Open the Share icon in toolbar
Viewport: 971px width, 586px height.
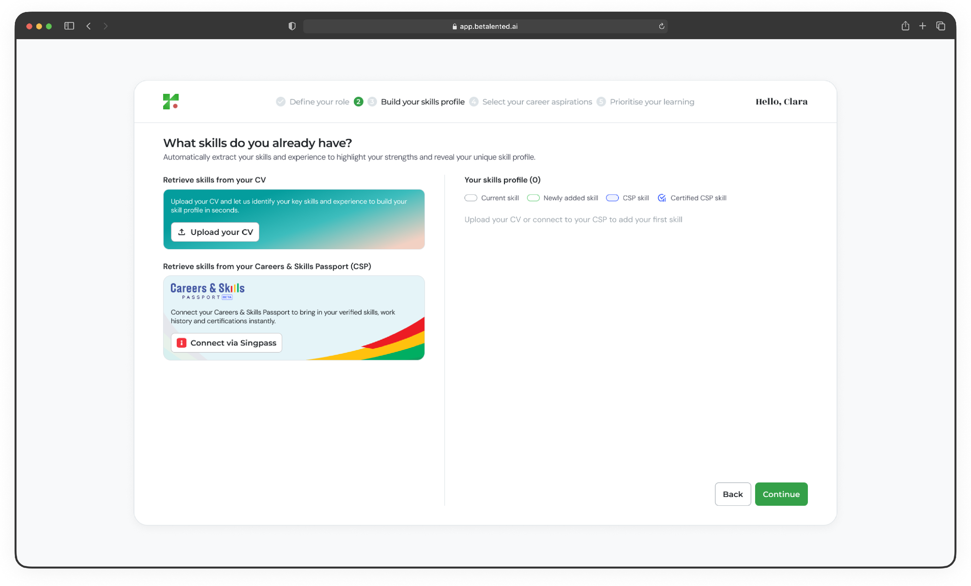905,26
